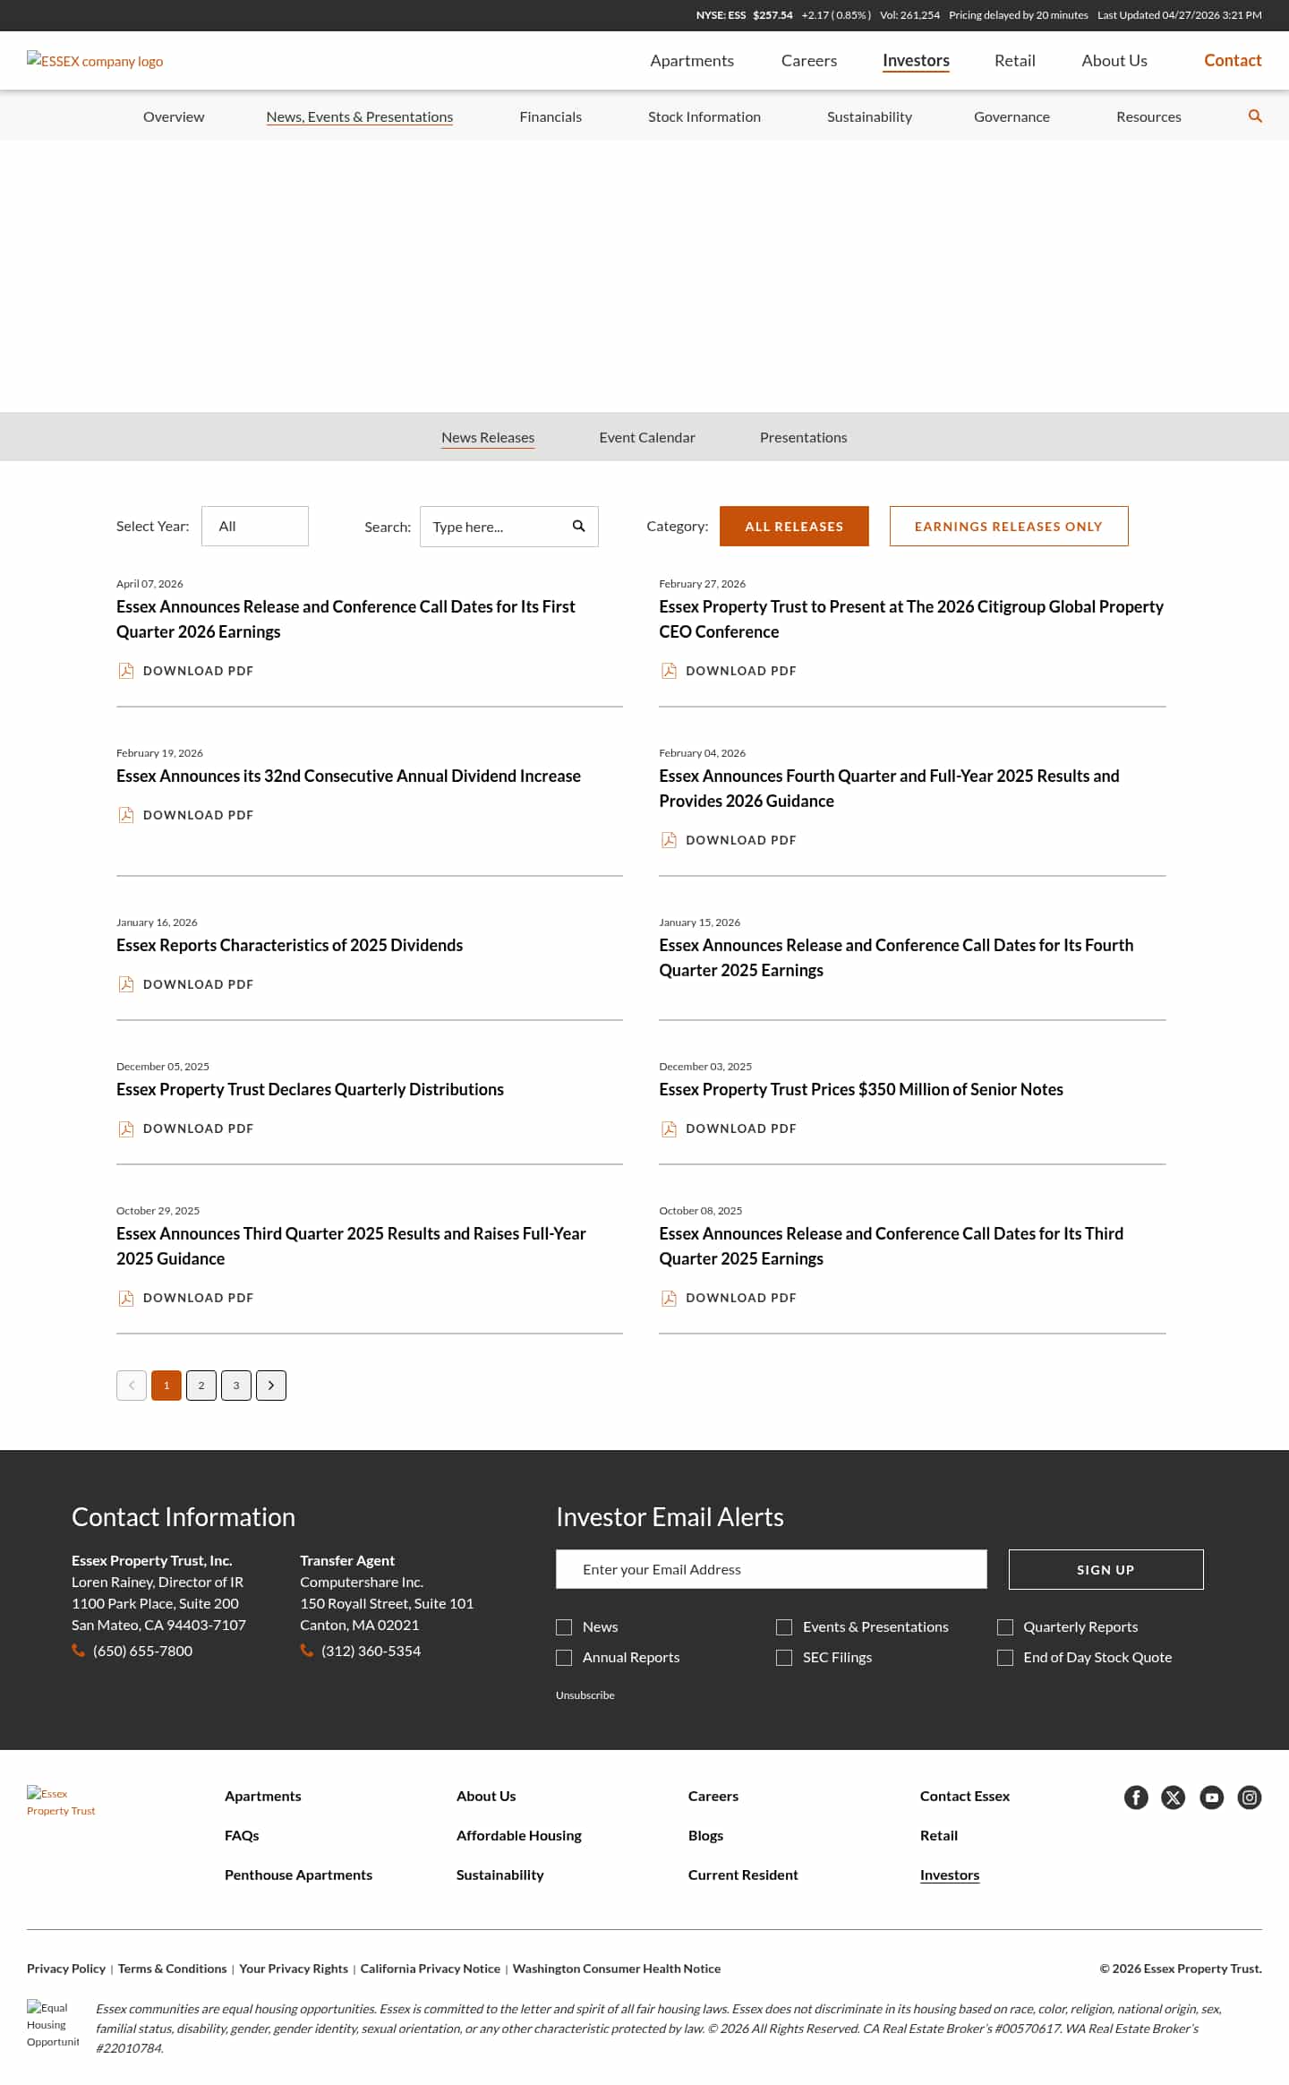Open Current Resident footer link
This screenshot has height=2085, width=1289.
[743, 1875]
